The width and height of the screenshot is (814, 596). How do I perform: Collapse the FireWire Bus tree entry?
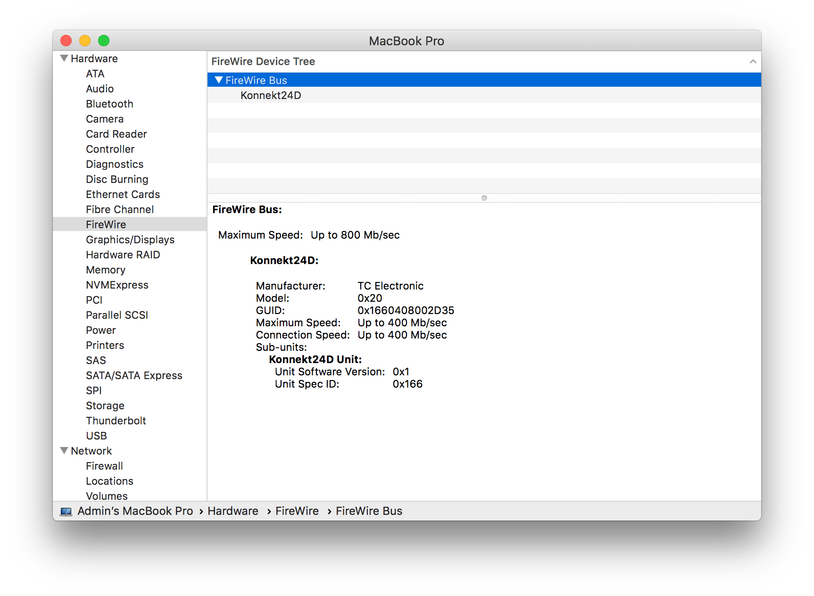coord(218,80)
